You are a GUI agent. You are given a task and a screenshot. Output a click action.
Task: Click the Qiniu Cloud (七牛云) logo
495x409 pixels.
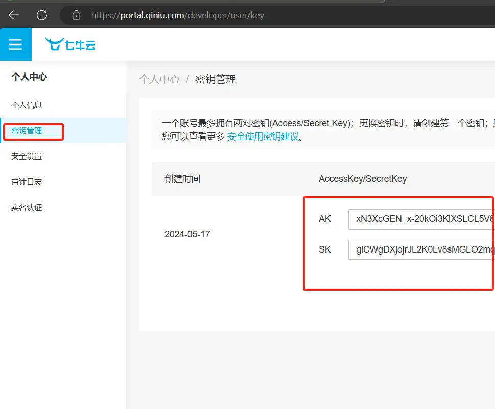click(x=70, y=44)
